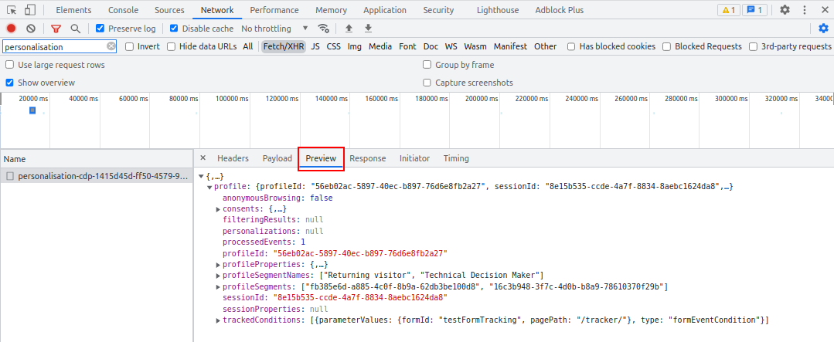
Task: Close the request details pane
Action: (203, 157)
